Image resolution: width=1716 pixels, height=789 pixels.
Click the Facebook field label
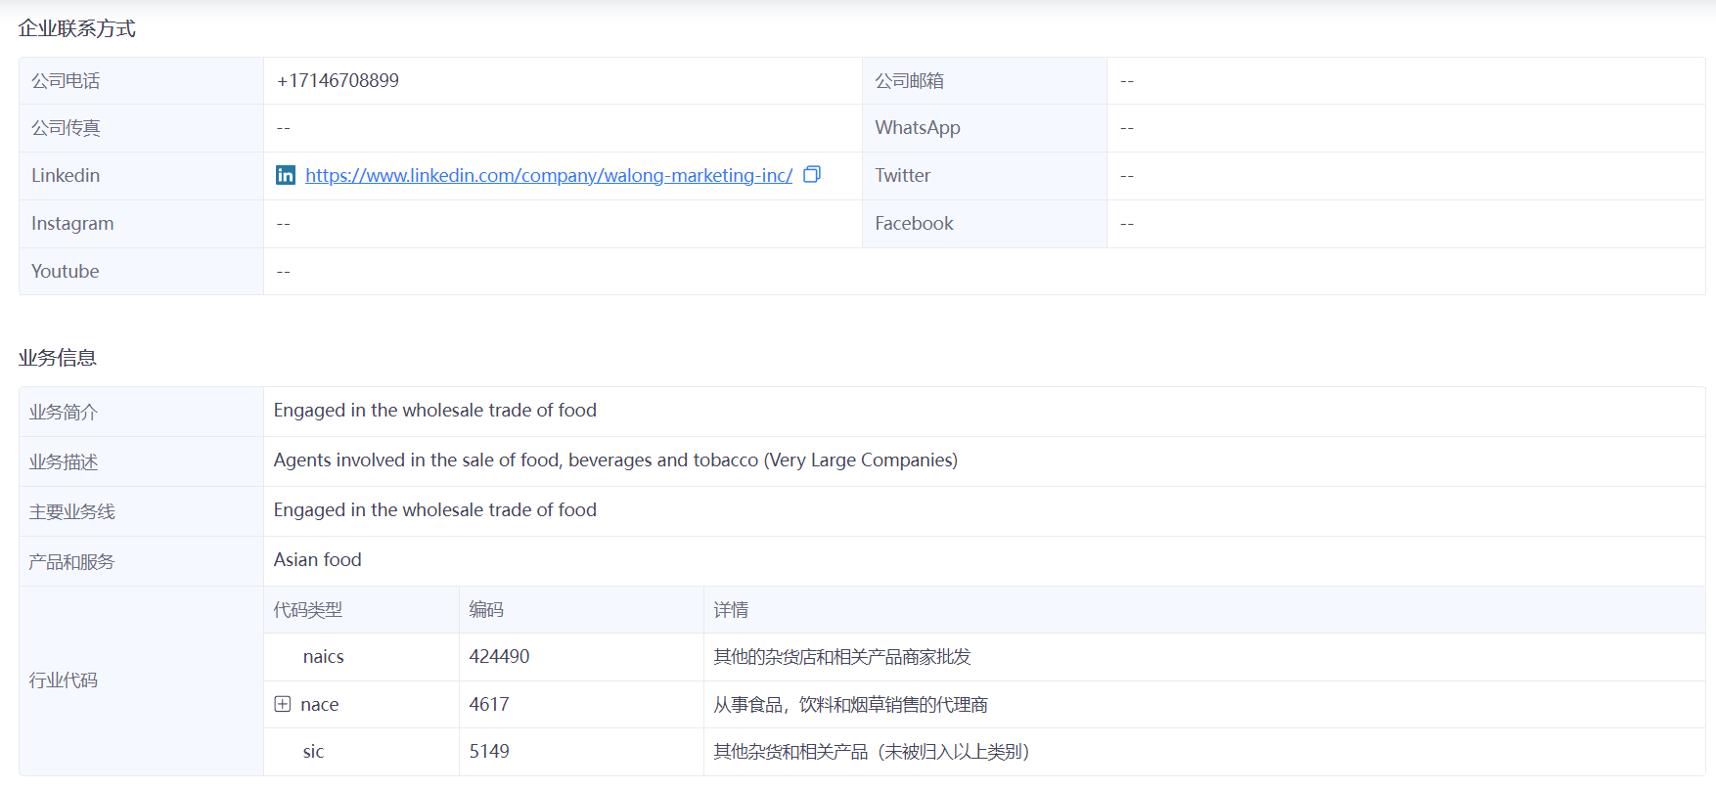coord(913,223)
